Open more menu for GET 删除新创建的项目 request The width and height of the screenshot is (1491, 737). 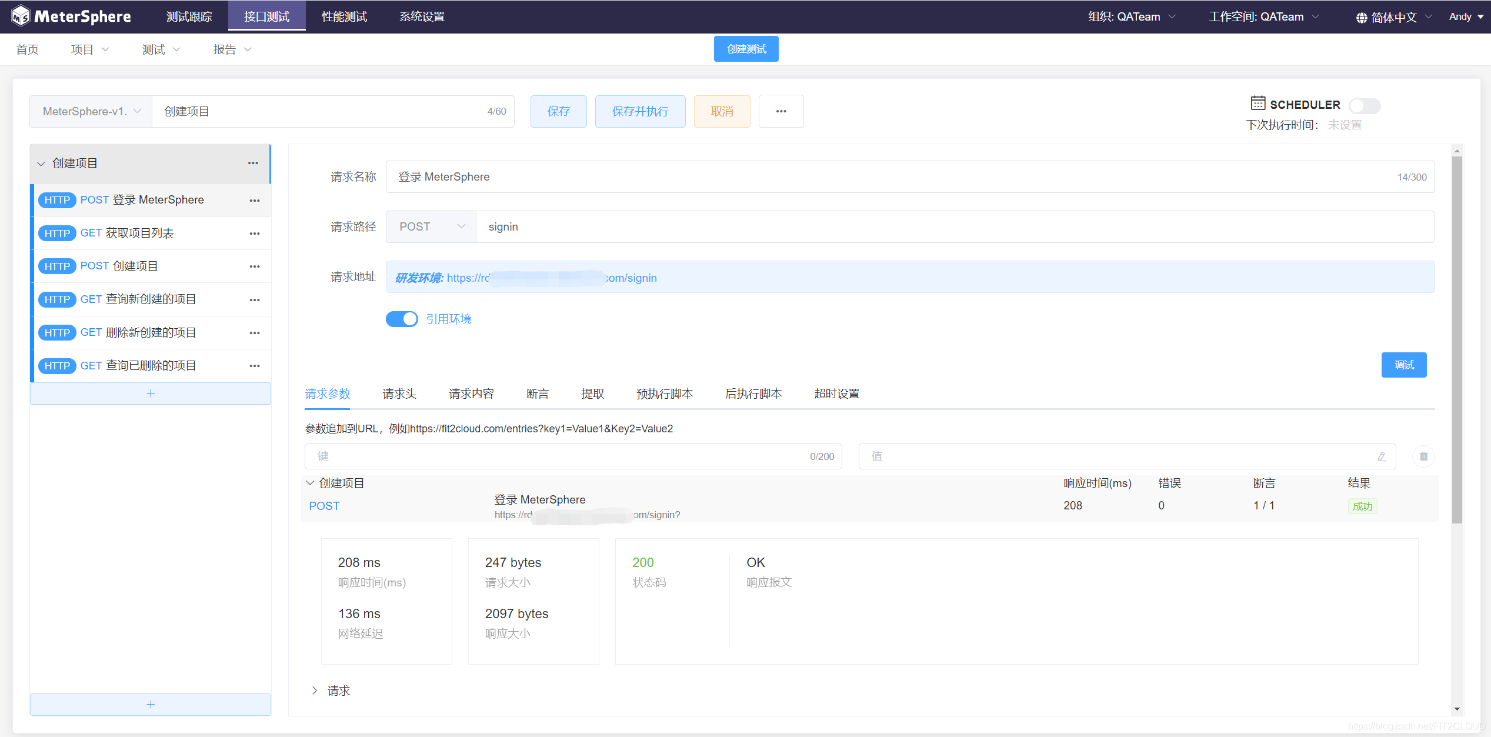(x=254, y=333)
